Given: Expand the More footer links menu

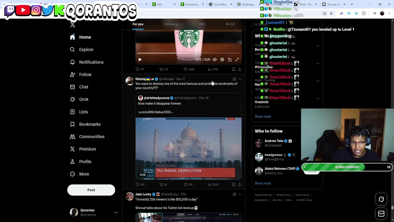Looking at the screenshot, I should pyautogui.click(x=289, y=200).
